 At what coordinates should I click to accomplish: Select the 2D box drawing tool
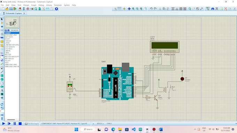click(2, 76)
